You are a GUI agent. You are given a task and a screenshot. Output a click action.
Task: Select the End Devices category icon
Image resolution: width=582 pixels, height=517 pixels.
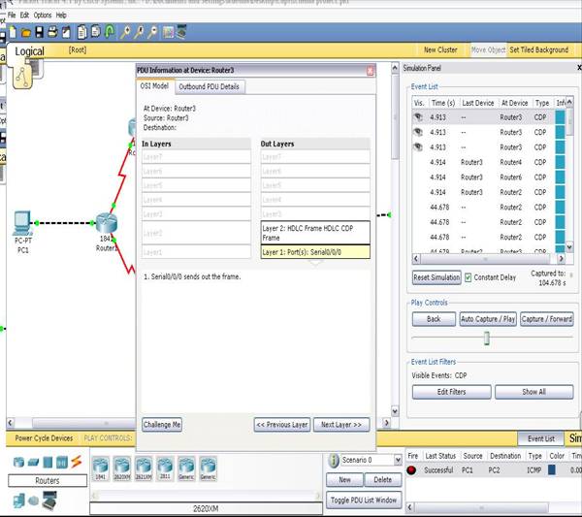(19, 501)
